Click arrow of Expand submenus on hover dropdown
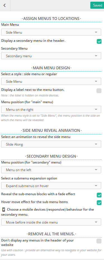The height and width of the screenshot is (260, 104). coord(96,186)
